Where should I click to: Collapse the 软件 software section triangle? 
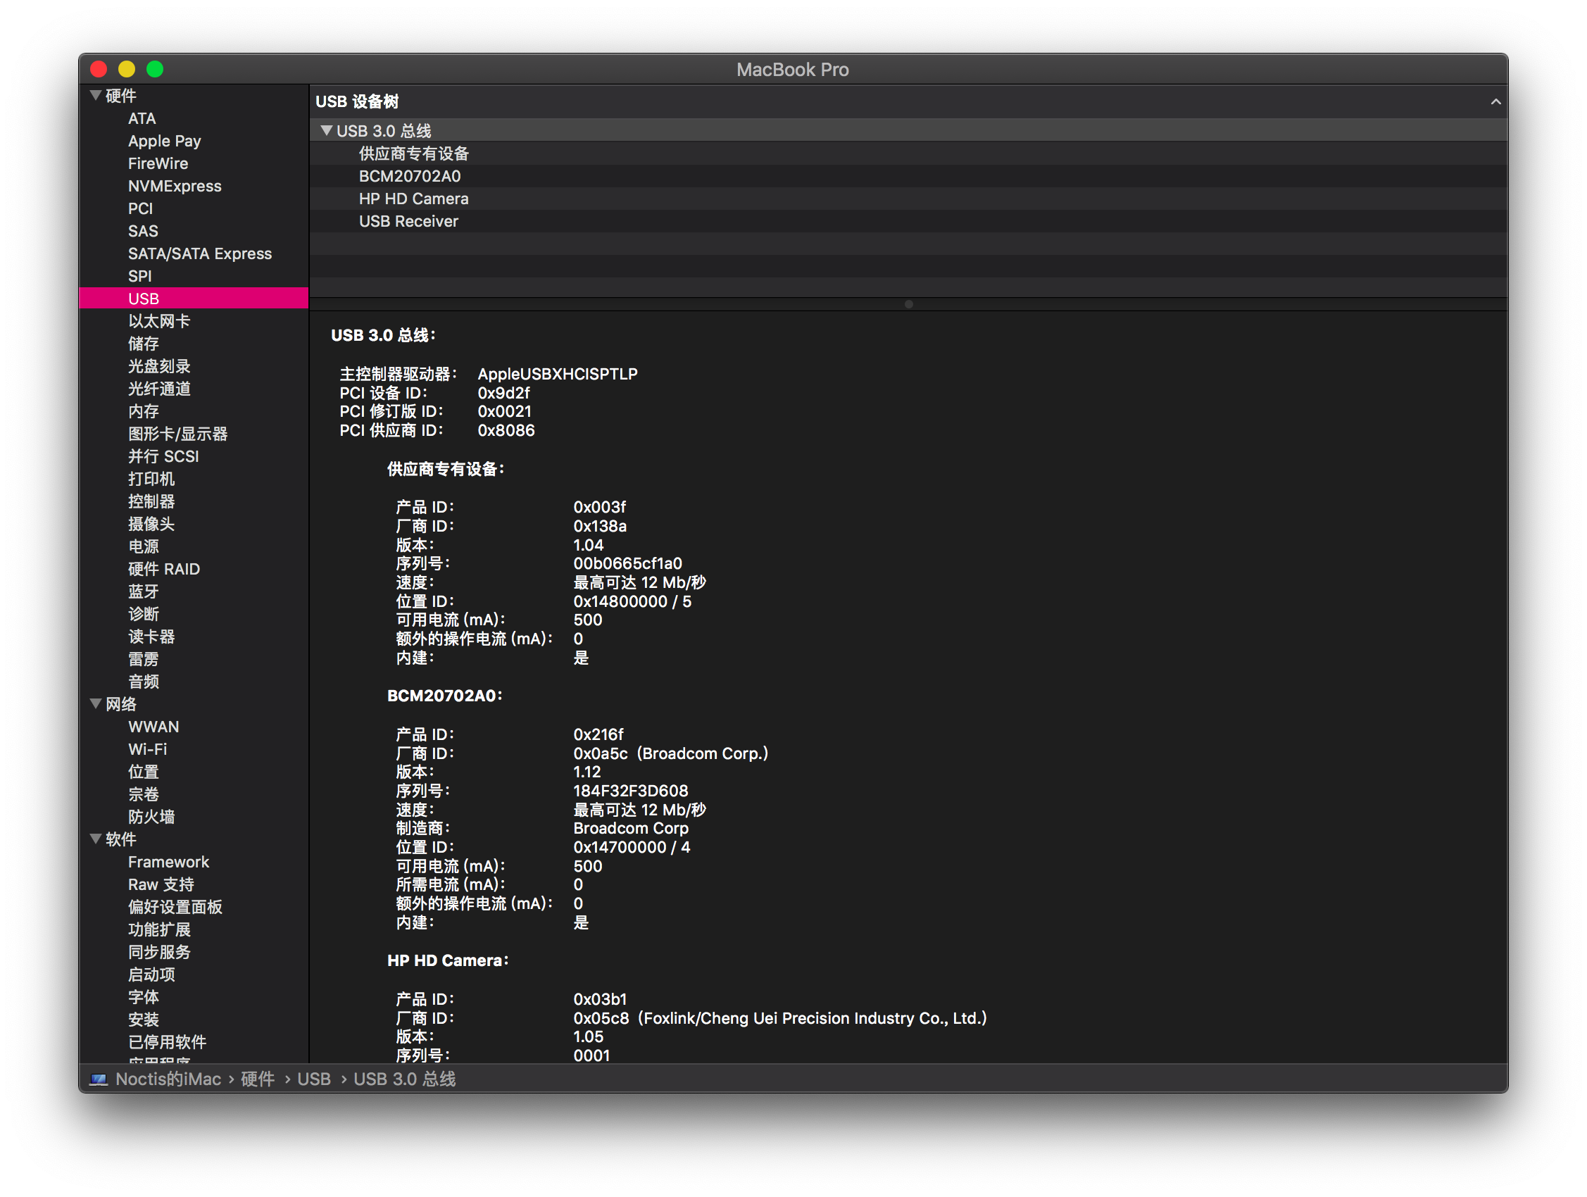96,838
